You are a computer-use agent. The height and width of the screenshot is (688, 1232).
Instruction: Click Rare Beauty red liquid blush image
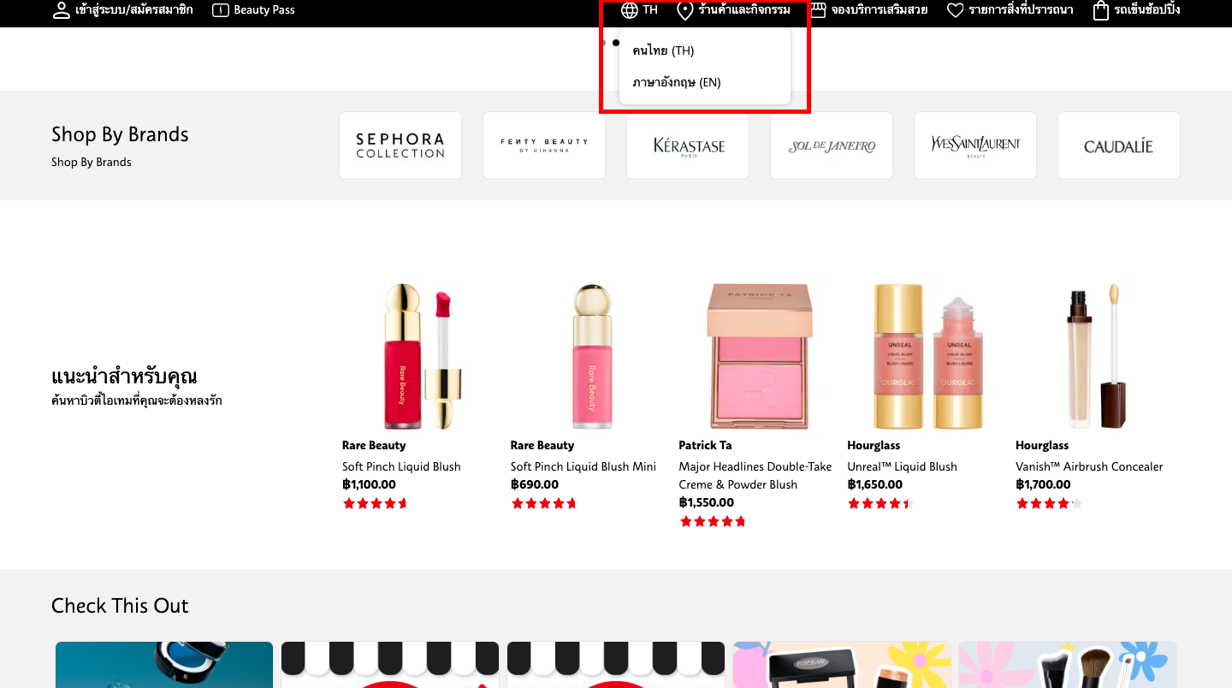pyautogui.click(x=423, y=356)
